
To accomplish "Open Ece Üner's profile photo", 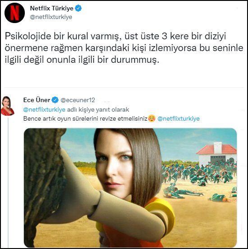I will [7, 106].
